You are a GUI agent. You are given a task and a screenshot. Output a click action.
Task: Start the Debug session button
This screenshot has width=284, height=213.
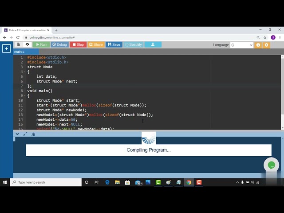coord(59,44)
